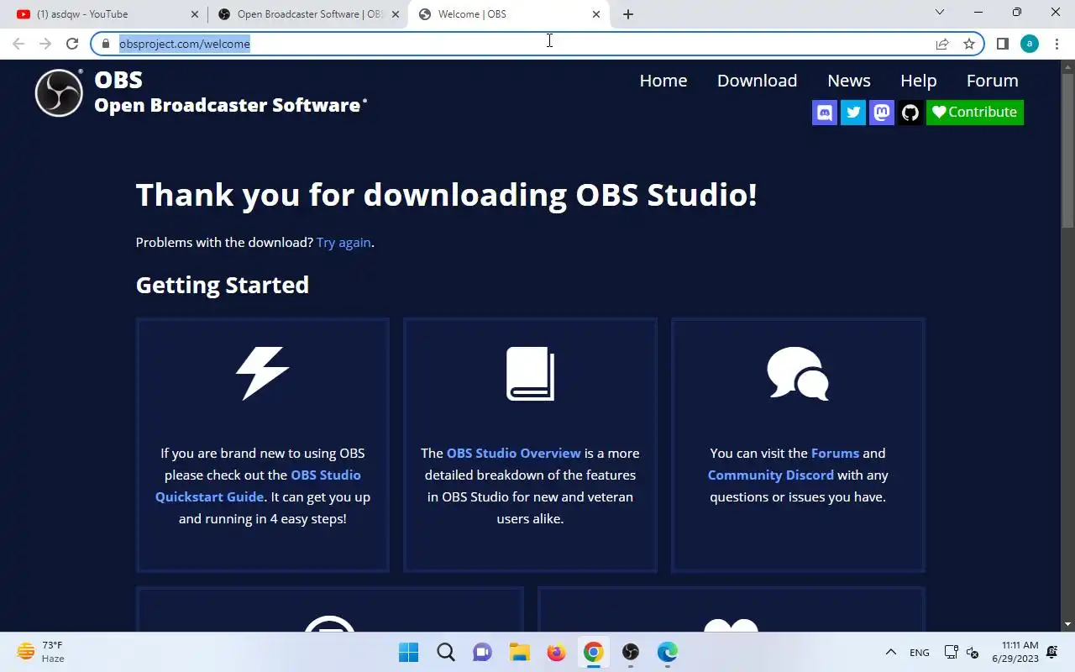The image size is (1075, 672).
Task: Click the Try again download link
Action: click(x=343, y=242)
